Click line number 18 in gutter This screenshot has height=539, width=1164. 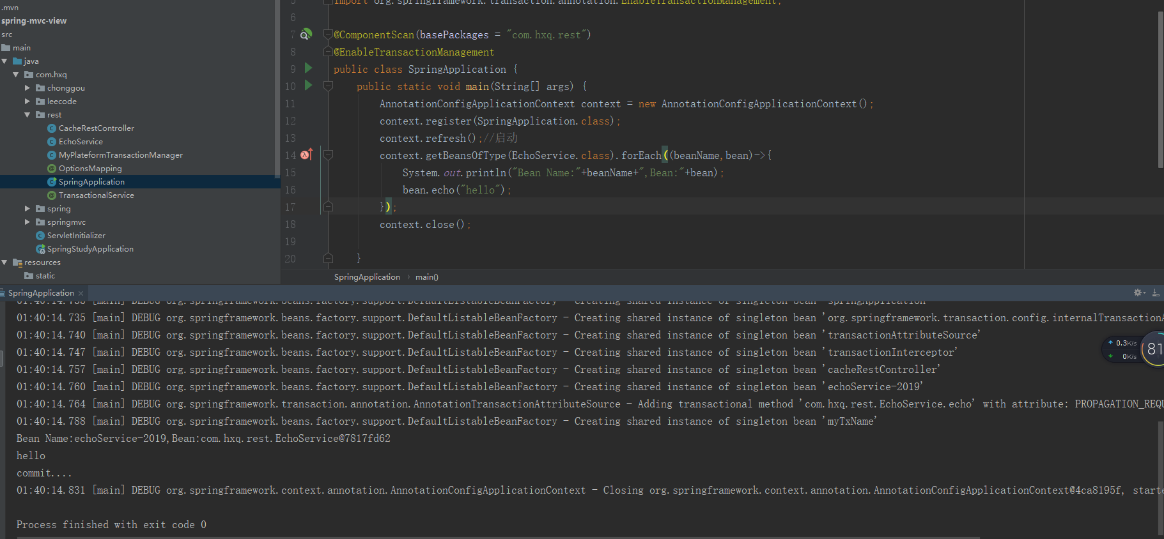coord(290,225)
